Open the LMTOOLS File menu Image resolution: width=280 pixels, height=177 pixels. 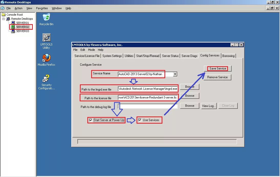coord(75,50)
